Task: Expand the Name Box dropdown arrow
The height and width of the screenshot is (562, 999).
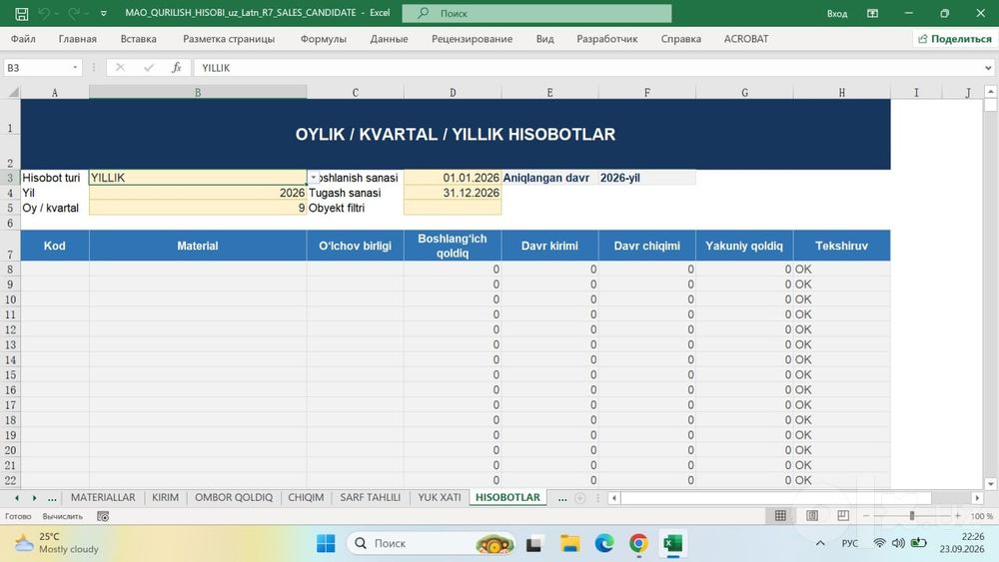Action: tap(75, 68)
